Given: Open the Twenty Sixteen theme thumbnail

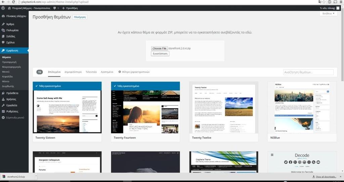Looking at the screenshot, I should click(67, 107).
